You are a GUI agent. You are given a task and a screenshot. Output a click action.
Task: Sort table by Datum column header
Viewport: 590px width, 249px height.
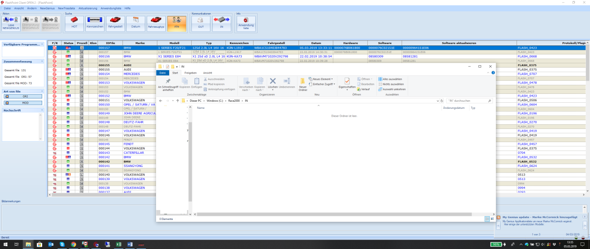[x=316, y=43]
